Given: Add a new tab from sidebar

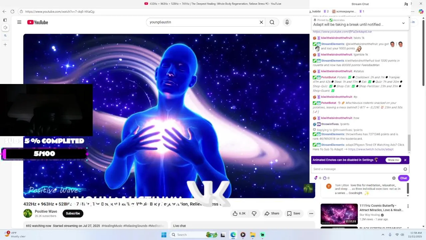Looking at the screenshot, I should tap(5, 44).
